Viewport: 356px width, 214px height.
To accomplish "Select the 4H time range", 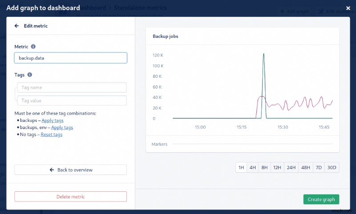I will pyautogui.click(x=253, y=167).
